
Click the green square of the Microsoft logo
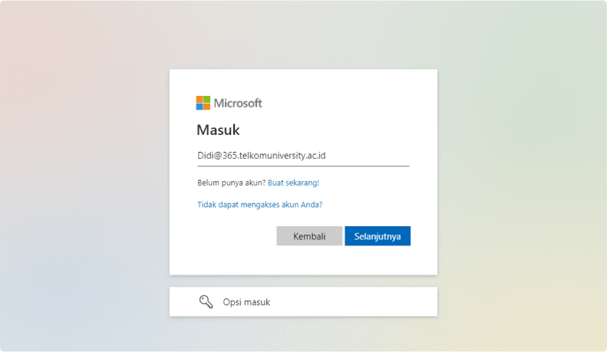coord(207,99)
